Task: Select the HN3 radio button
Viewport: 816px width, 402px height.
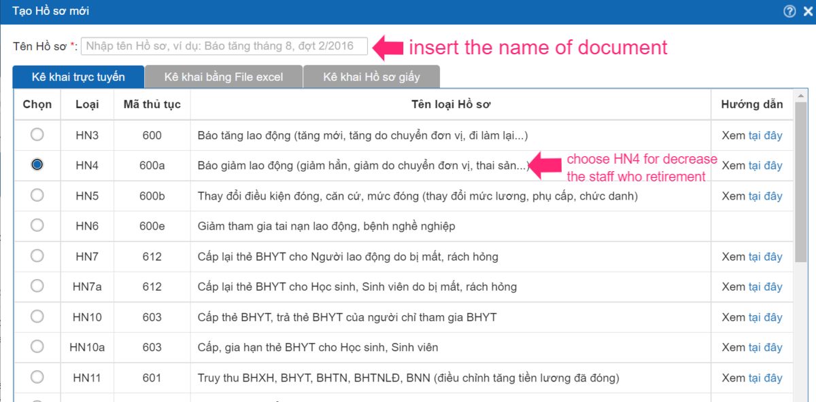Action: pos(37,134)
